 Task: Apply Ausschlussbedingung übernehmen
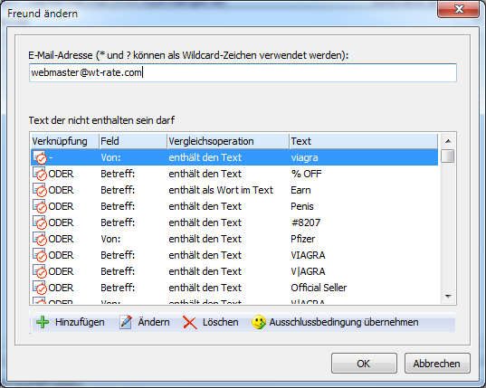pos(344,322)
